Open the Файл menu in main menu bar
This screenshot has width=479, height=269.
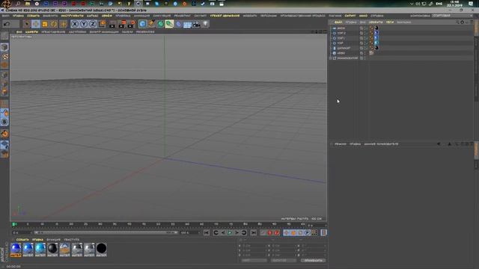[6, 16]
